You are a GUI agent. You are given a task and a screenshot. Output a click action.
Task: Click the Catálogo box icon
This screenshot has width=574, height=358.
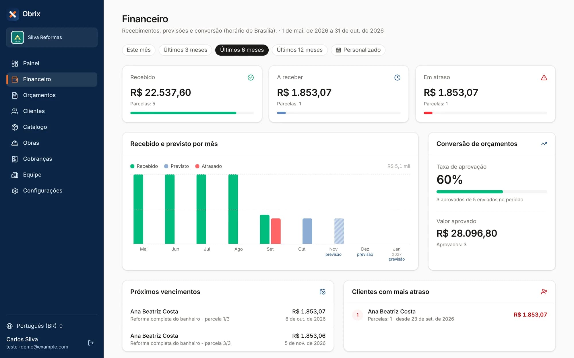pos(15,127)
